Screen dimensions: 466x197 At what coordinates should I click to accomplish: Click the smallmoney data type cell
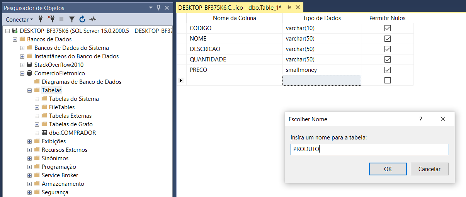coord(322,70)
